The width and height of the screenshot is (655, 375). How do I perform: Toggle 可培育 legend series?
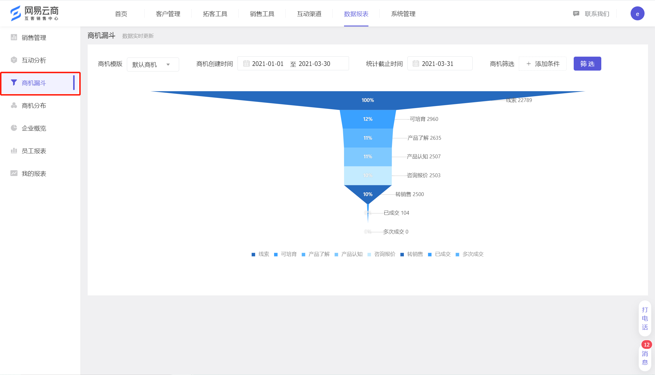(x=285, y=254)
